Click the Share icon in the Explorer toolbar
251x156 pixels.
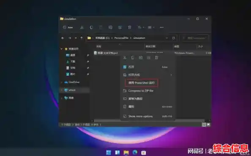pos(120,27)
